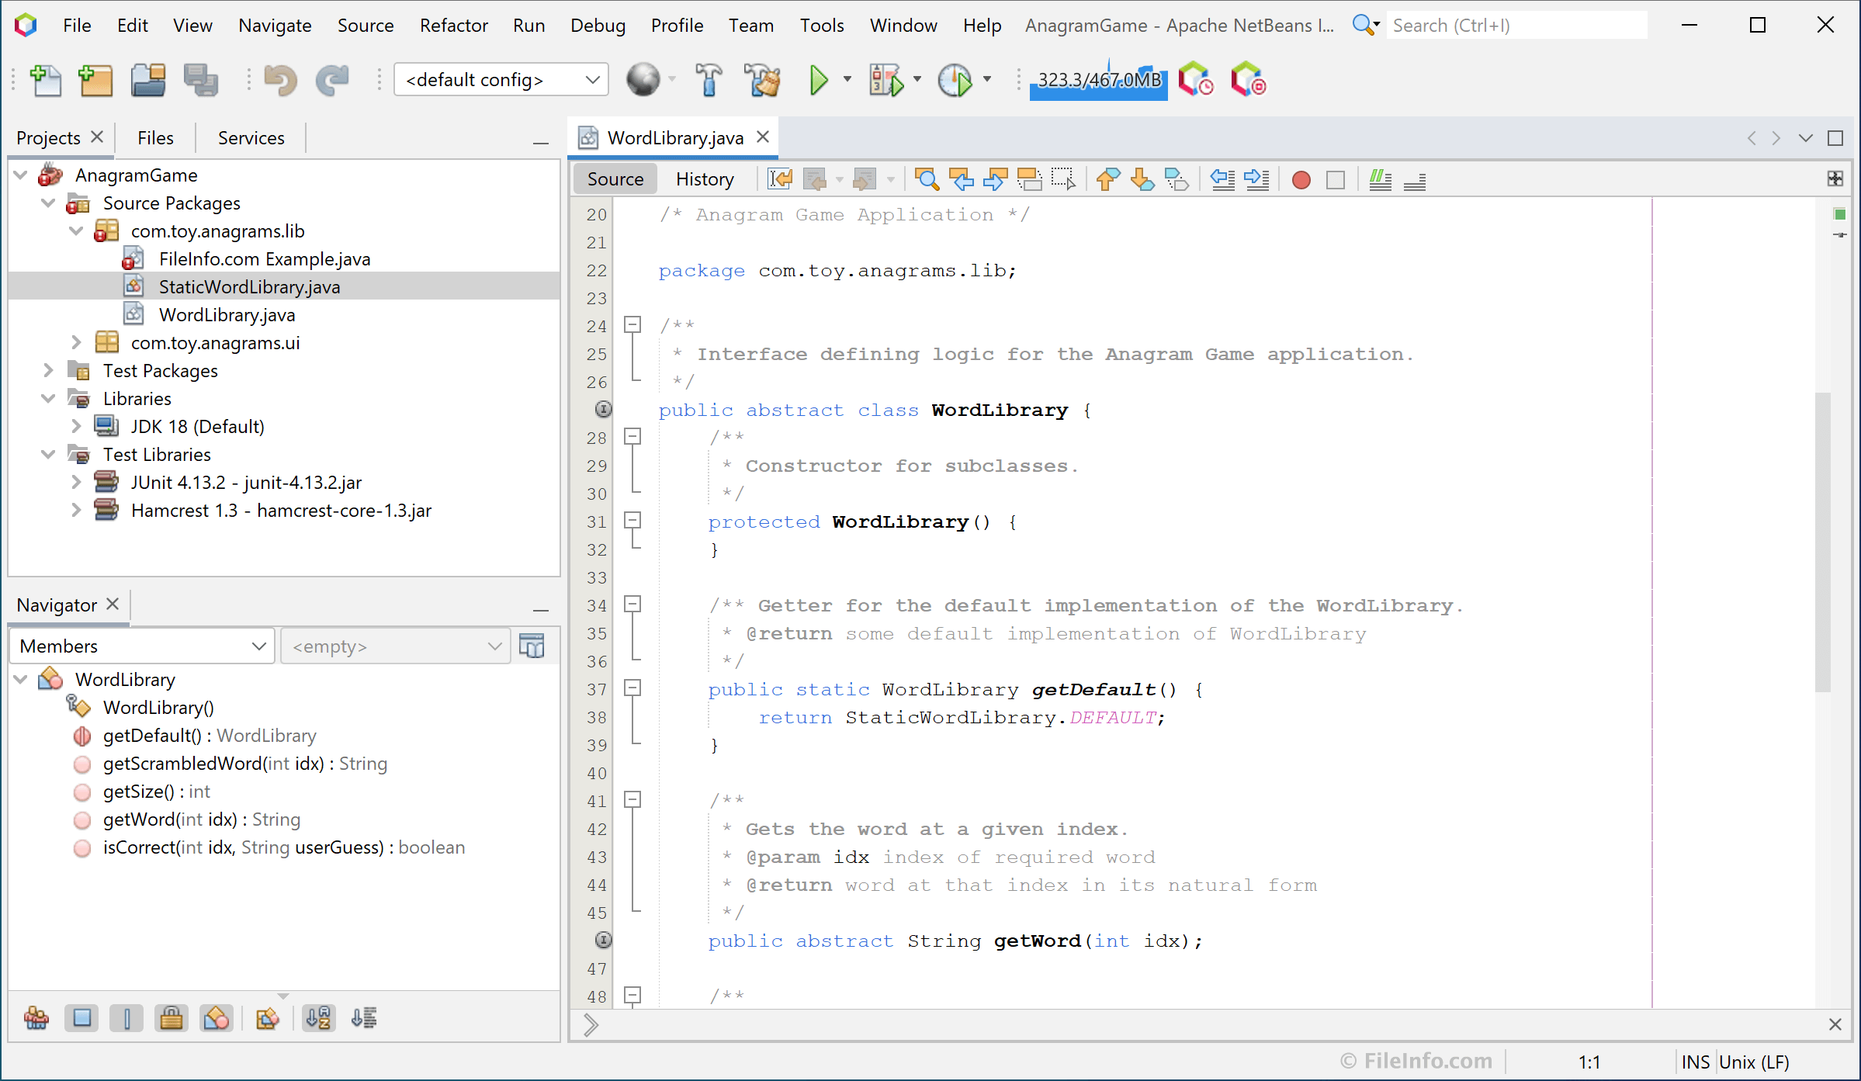Collapse the Source Packages tree node
The height and width of the screenshot is (1081, 1861).
point(48,203)
